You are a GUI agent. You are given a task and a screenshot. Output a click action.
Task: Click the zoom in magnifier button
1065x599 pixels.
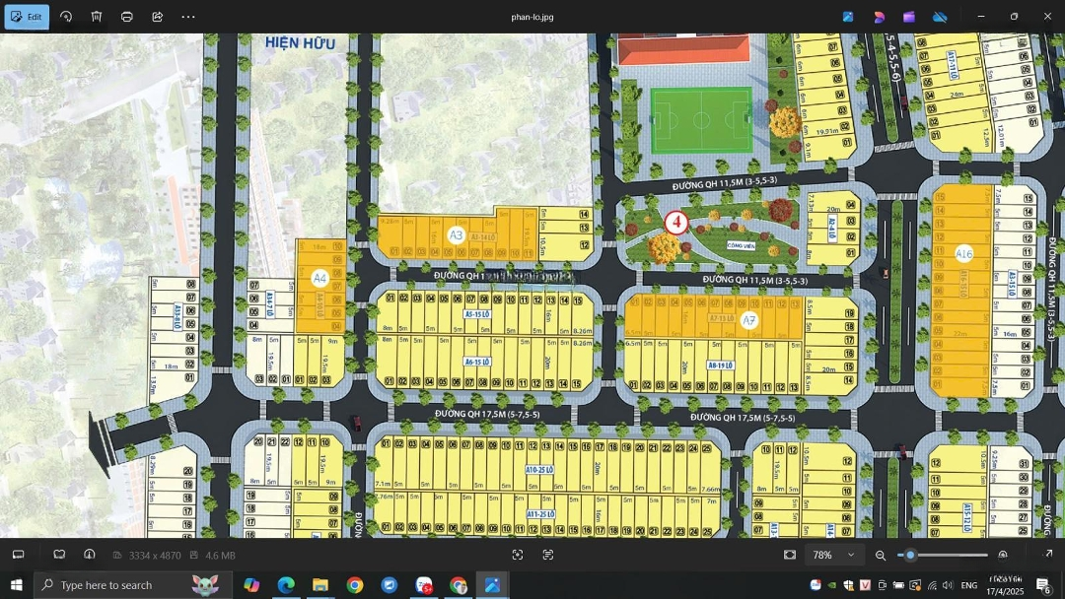point(1003,555)
